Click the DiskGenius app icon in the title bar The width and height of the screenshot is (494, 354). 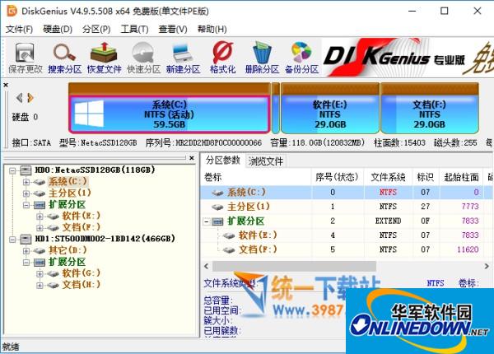[x=12, y=11]
